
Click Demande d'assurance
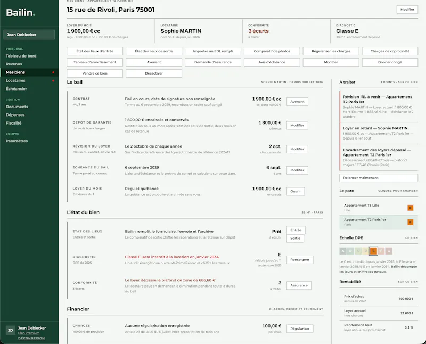[212, 62]
